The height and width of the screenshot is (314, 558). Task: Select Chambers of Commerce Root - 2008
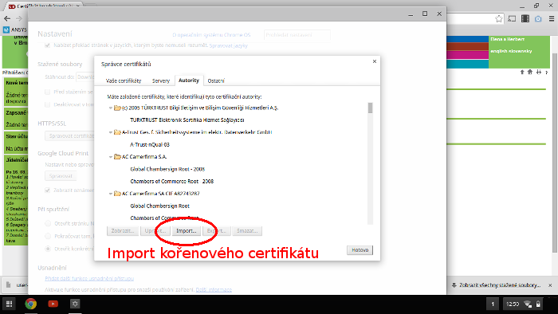click(x=171, y=182)
